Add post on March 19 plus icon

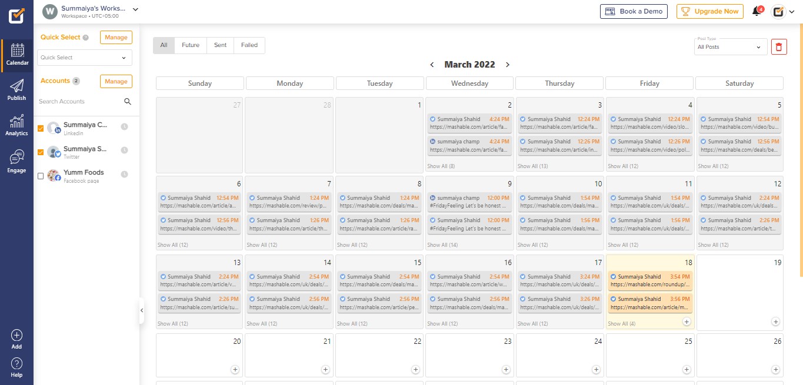(776, 322)
